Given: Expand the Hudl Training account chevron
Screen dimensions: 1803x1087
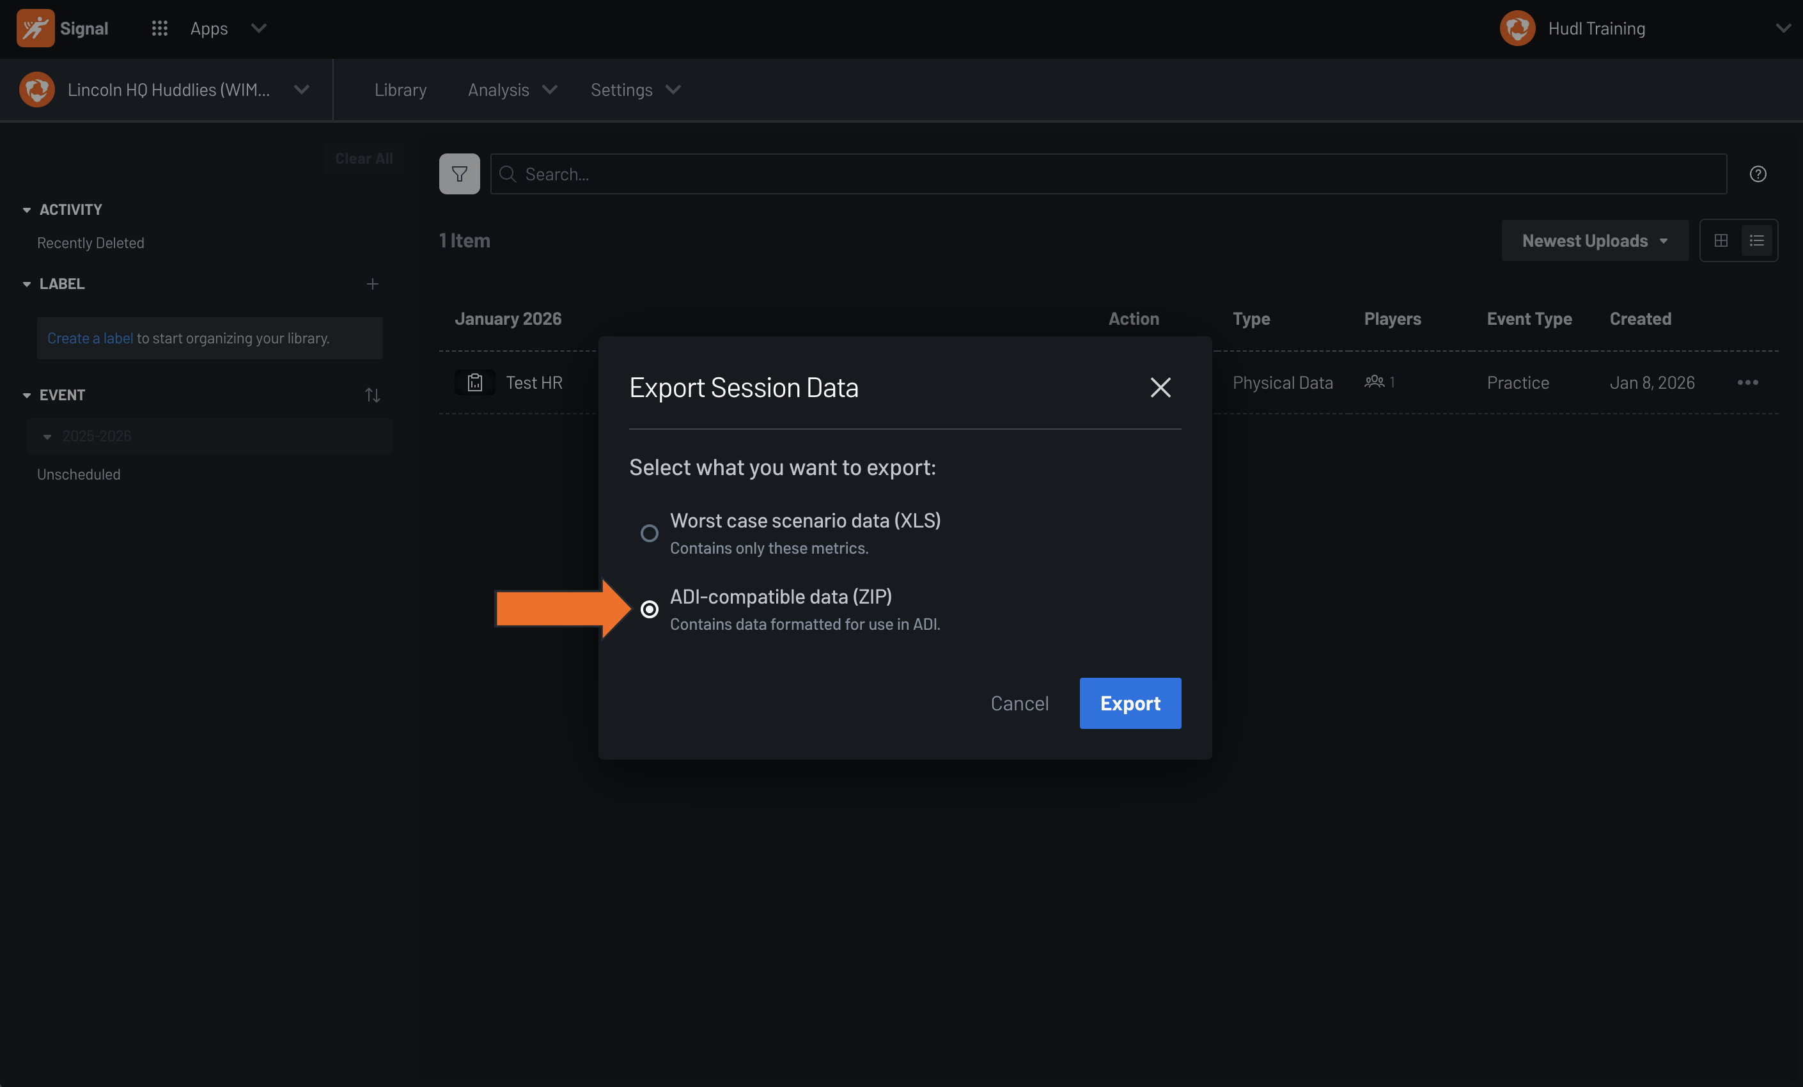Looking at the screenshot, I should click(1783, 29).
